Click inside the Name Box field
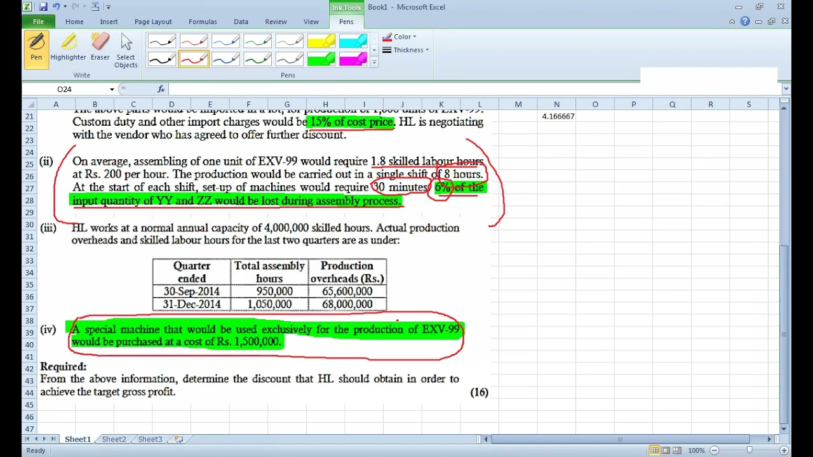The image size is (813, 457). [65, 89]
